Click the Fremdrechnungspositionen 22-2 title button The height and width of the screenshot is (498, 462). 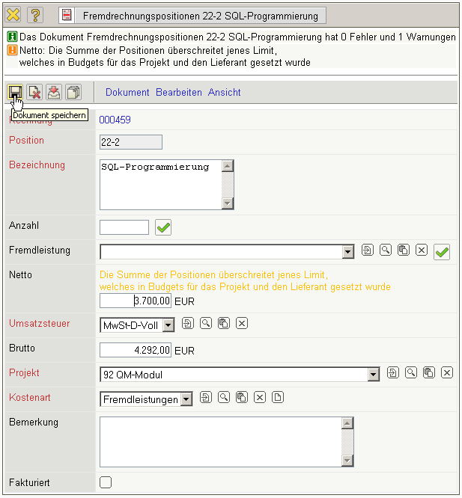[192, 15]
